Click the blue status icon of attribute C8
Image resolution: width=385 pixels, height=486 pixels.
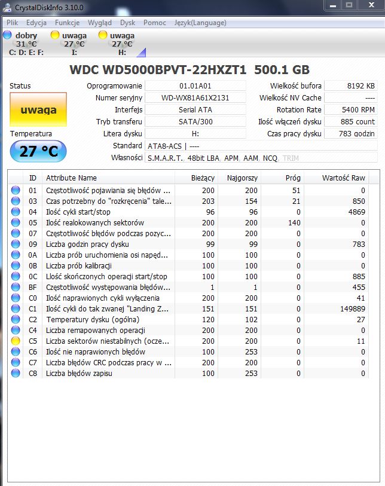click(16, 373)
